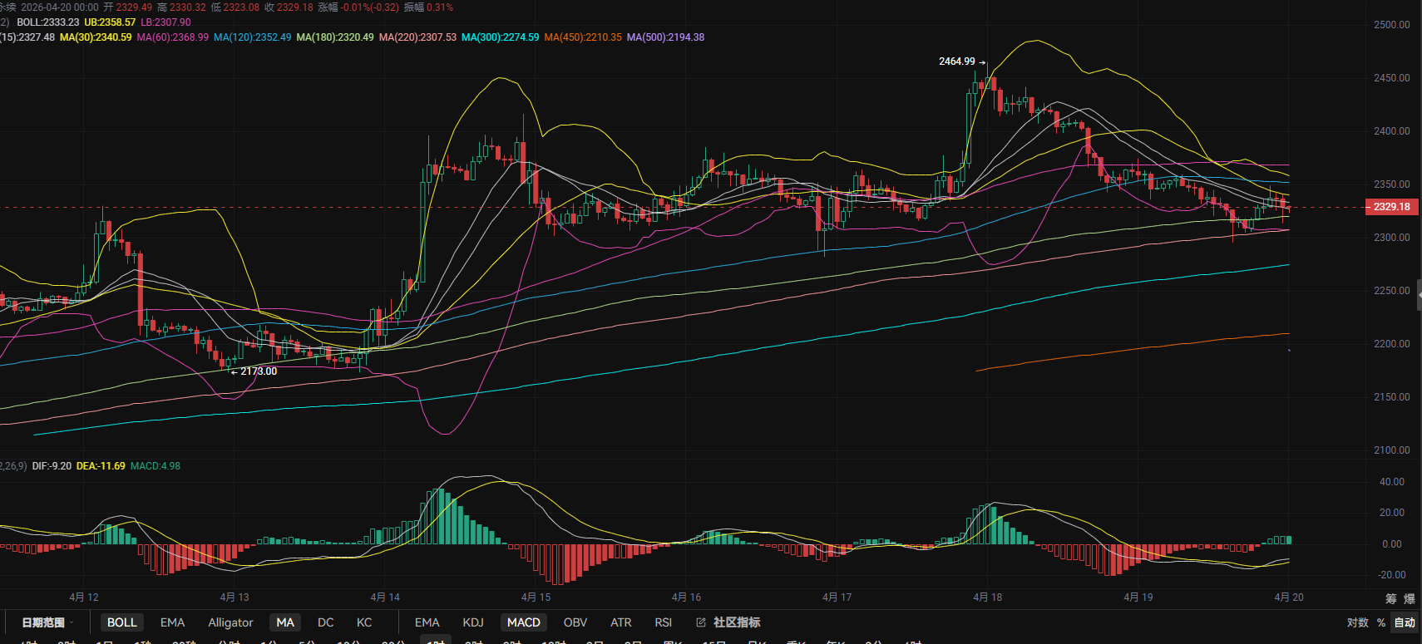The height and width of the screenshot is (644, 1422).
Task: Open the 日期范围 date range dropdown
Action: 47,622
